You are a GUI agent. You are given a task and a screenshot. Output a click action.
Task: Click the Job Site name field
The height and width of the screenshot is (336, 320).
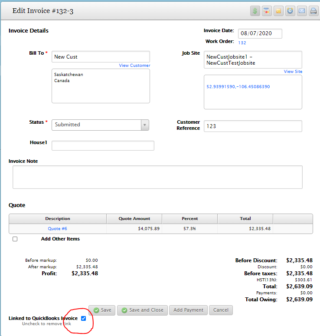(253, 60)
